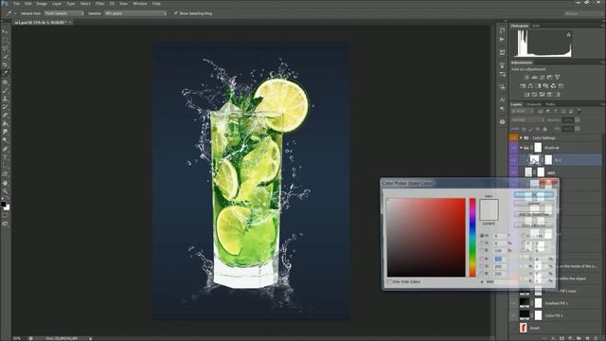Screen dimensions: 606x341
Task: Click Add to Swatches button
Action: 534,214
